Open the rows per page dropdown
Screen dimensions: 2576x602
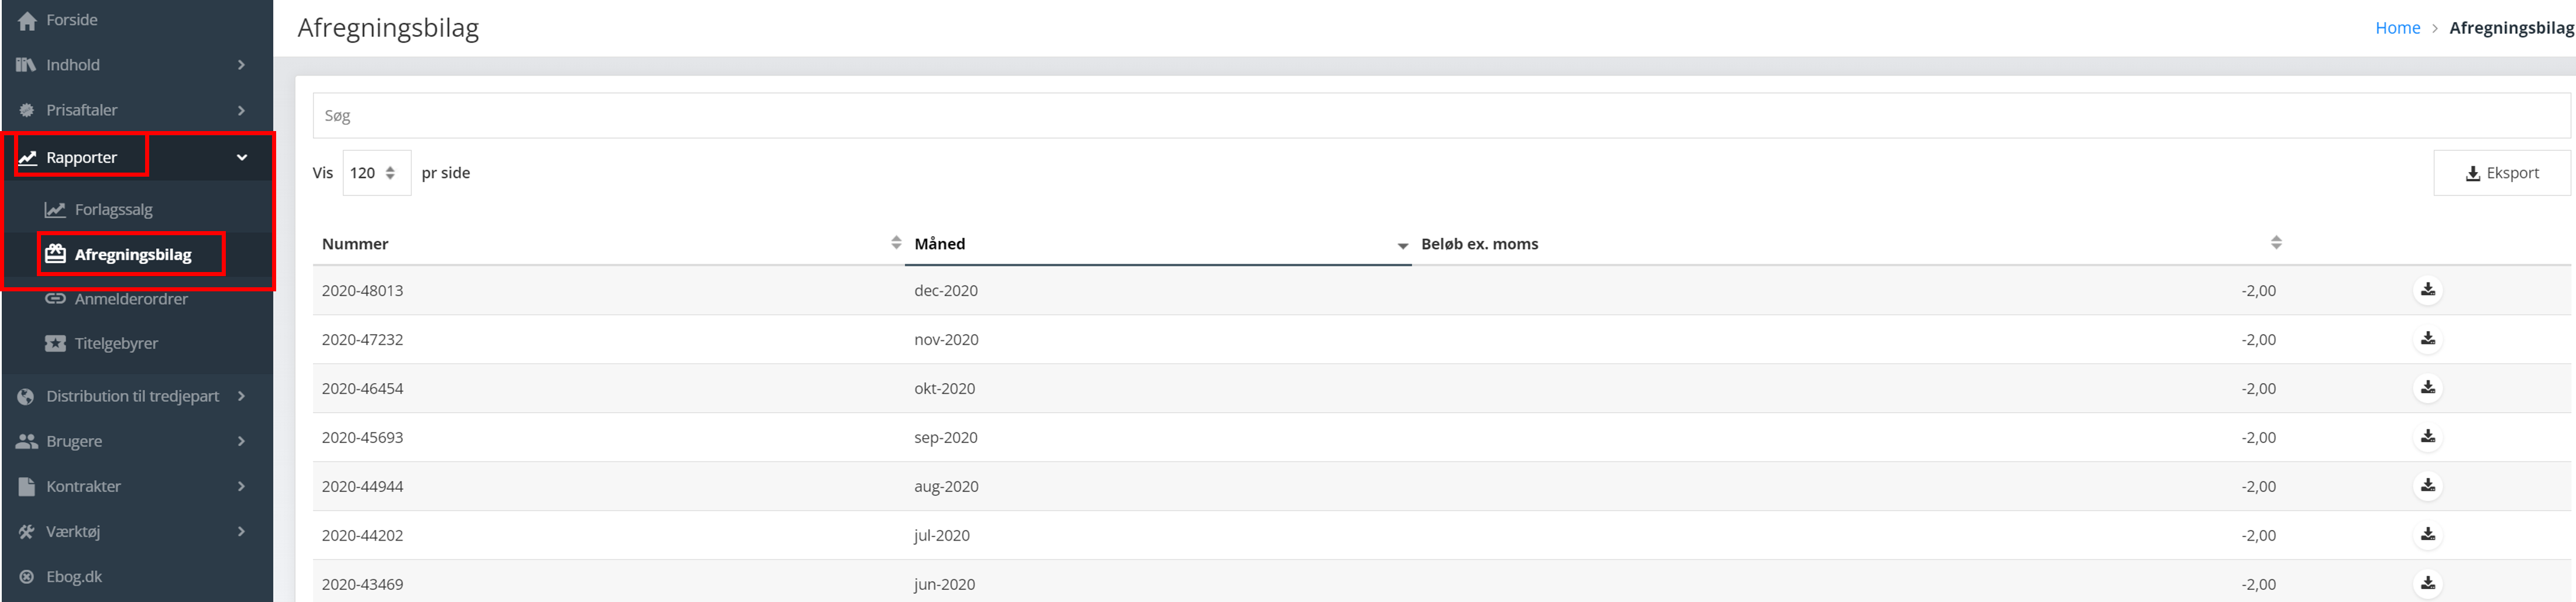tap(376, 173)
